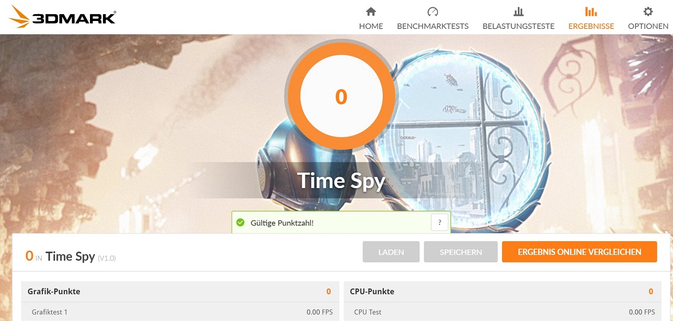Select the Grafiktest 1 result row
The width and height of the screenshot is (673, 321).
(x=180, y=312)
